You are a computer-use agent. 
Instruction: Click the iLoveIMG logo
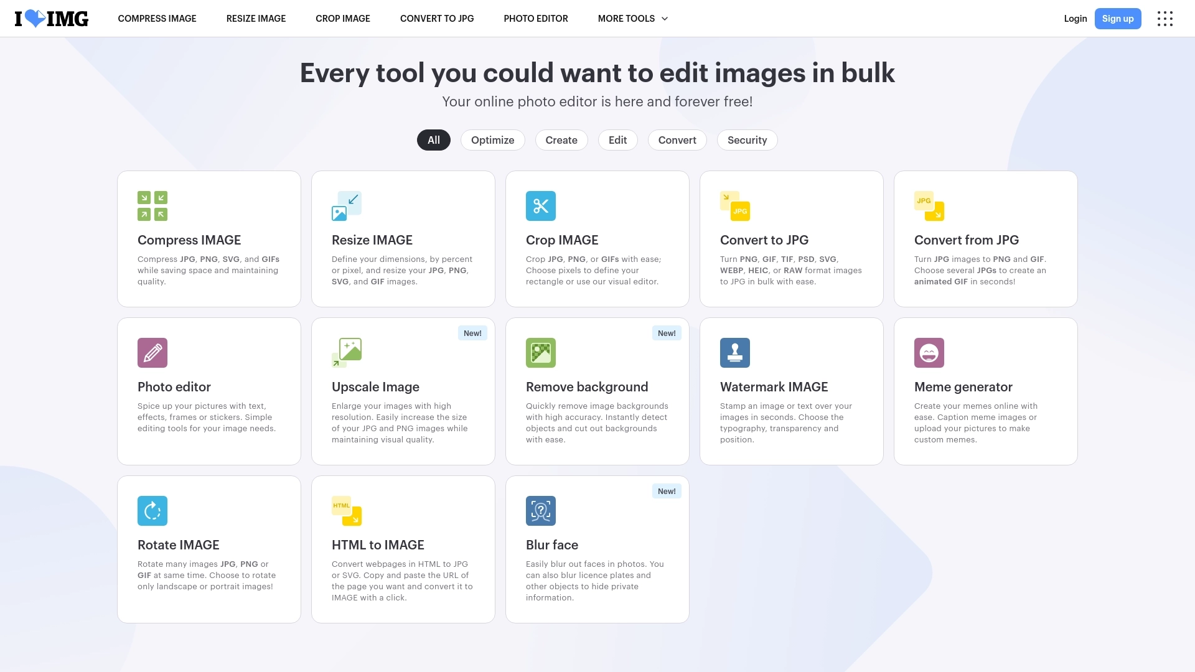point(52,19)
